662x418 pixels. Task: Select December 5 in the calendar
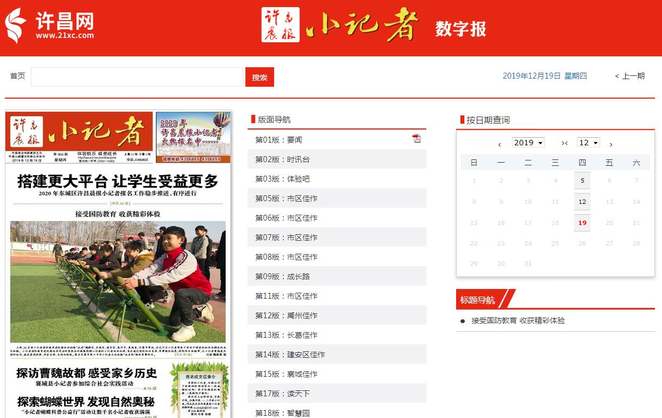(582, 181)
